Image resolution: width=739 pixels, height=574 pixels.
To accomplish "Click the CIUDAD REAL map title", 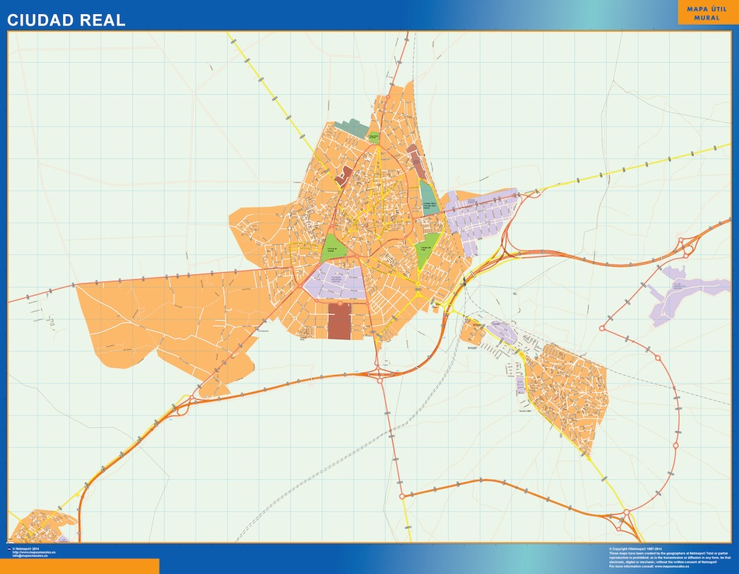I will click(66, 21).
